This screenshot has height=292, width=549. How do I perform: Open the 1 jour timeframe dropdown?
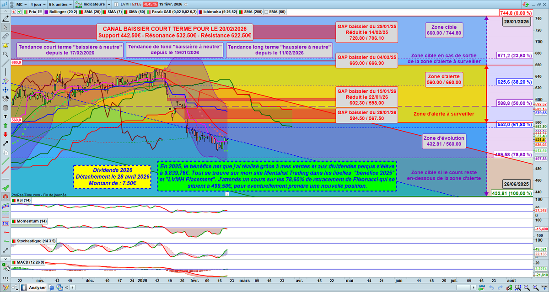[38, 4]
